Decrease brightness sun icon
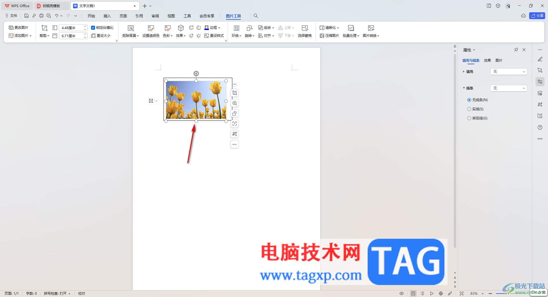 (199, 36)
